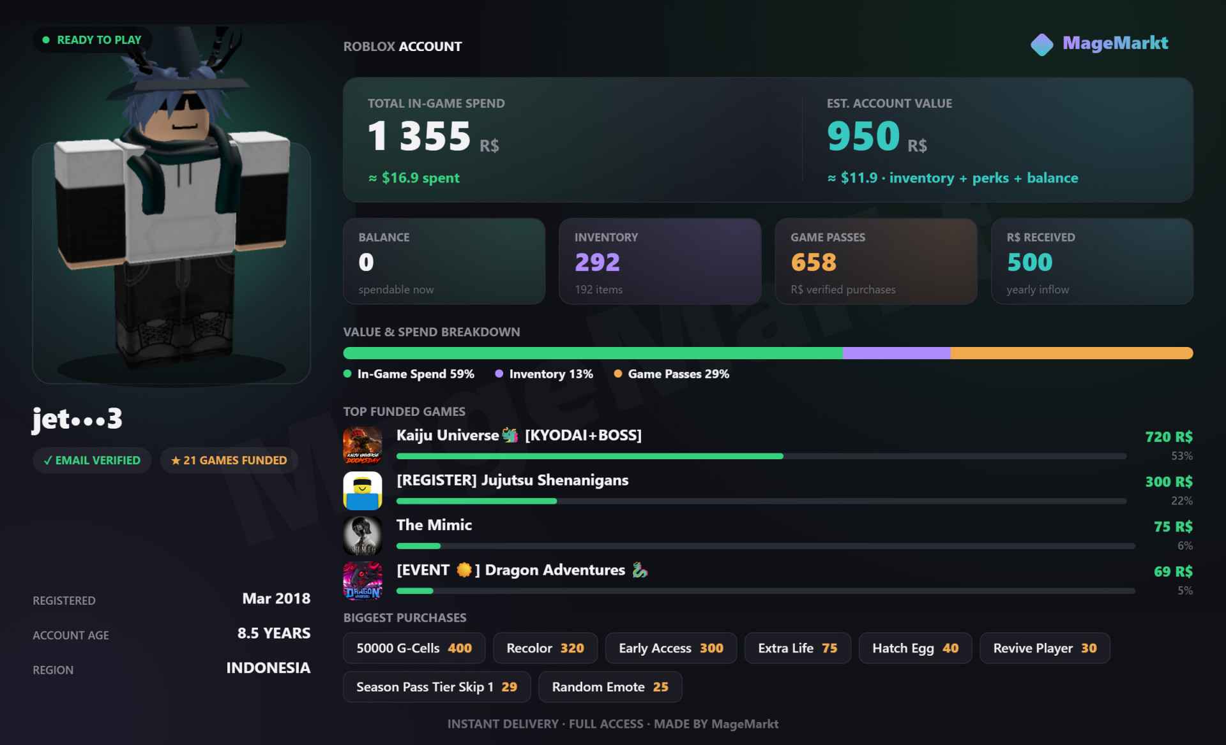1226x745 pixels.
Task: Click the Roblox avatar preview image
Action: [171, 204]
